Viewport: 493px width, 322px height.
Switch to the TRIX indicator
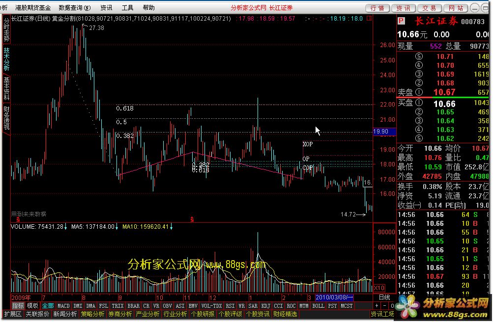click(x=117, y=306)
